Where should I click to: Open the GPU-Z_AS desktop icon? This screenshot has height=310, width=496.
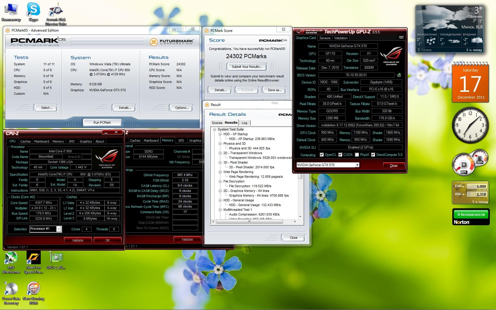pos(56,260)
